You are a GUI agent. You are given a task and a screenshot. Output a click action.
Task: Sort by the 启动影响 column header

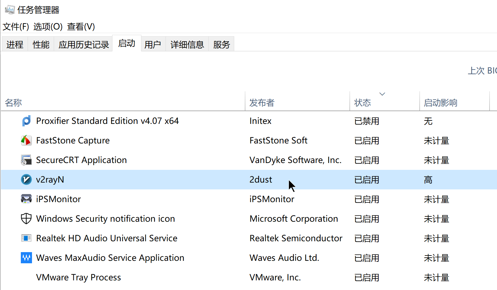pyautogui.click(x=455, y=101)
